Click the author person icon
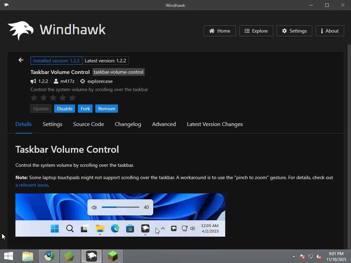This screenshot has width=351, height=263. pos(56,81)
